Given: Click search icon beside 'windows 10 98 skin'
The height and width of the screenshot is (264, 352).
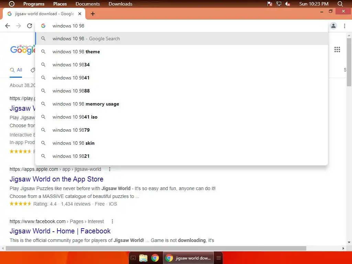Looking at the screenshot, I should (x=43, y=143).
